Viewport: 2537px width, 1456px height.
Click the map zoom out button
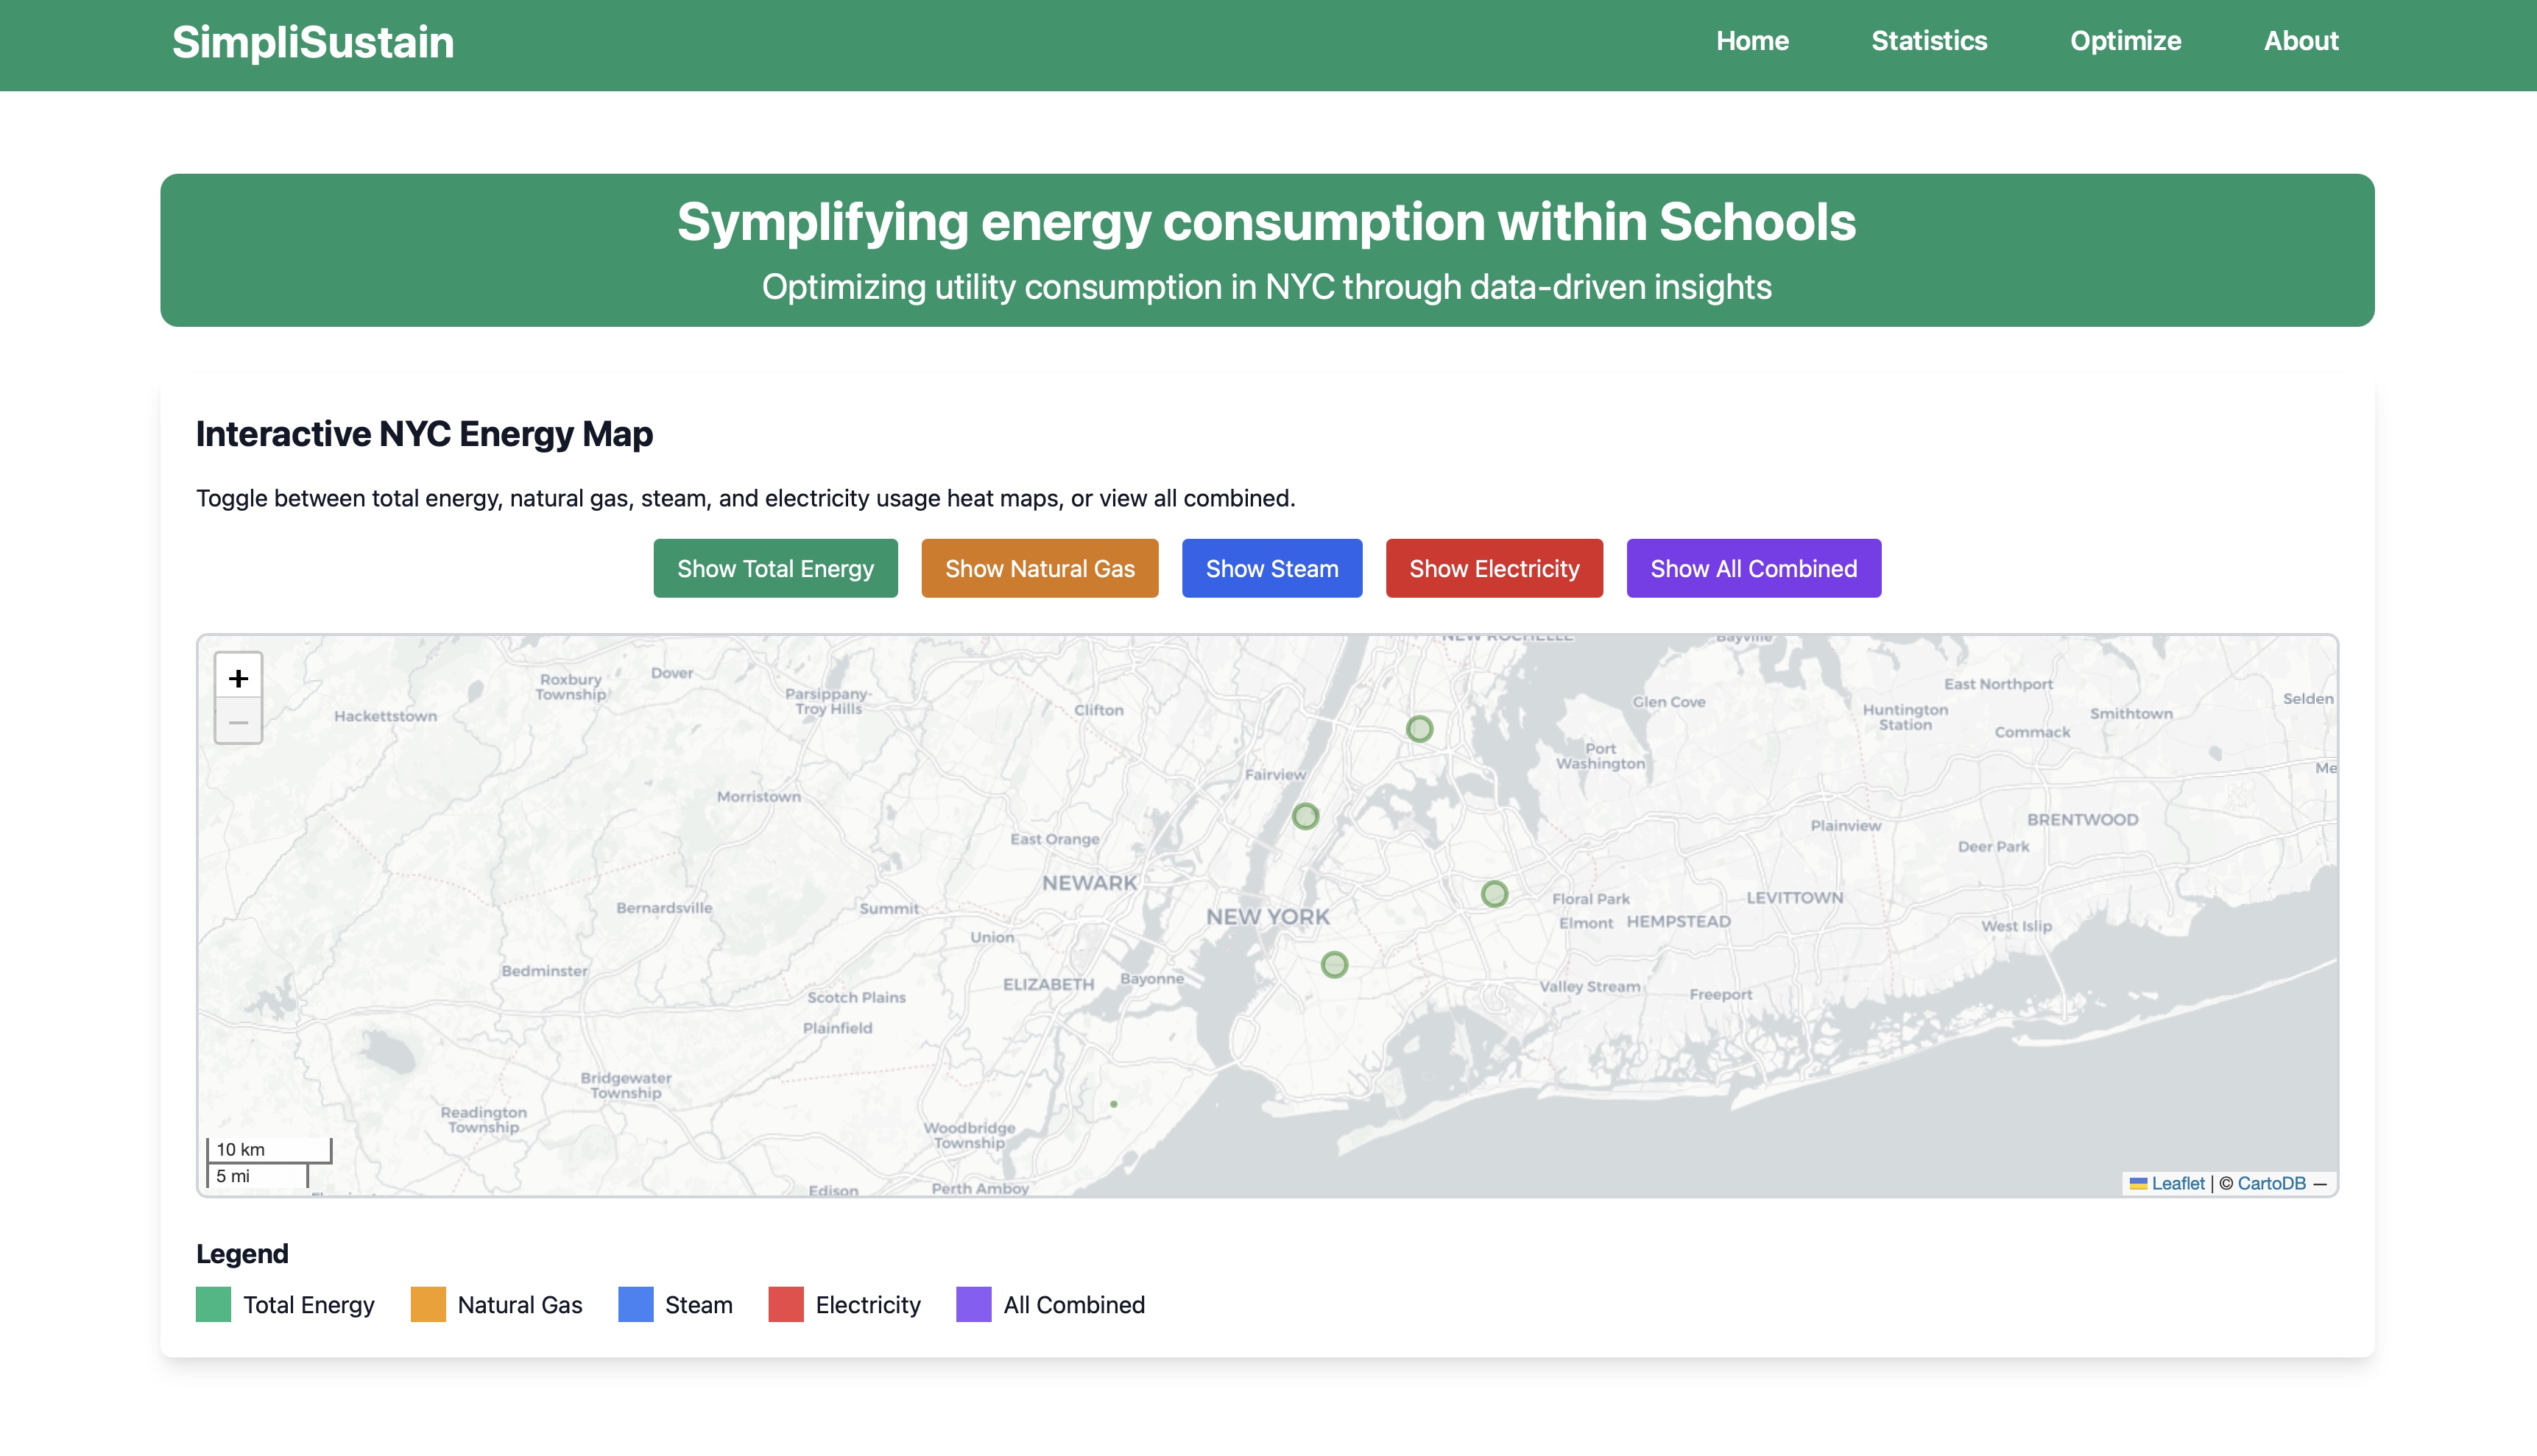pos(238,722)
